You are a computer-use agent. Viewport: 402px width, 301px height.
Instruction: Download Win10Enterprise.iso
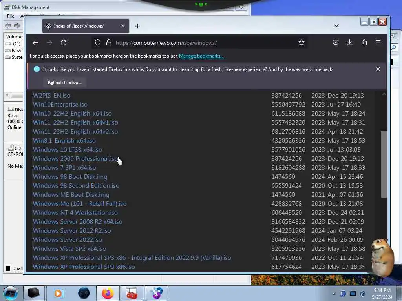coord(60,104)
